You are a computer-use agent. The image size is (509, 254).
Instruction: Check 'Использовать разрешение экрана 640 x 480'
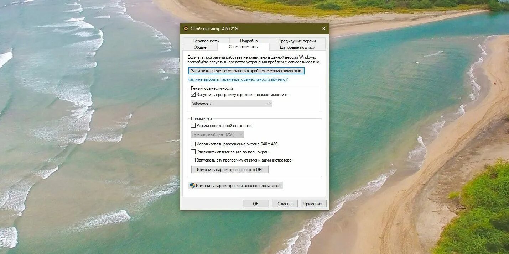(x=193, y=144)
